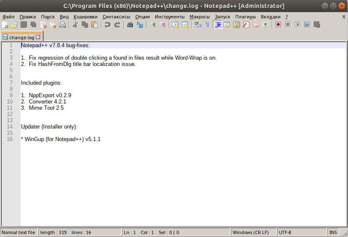
Task: Click 'Windows (CR LF)' in the status bar
Action: click(x=253, y=232)
